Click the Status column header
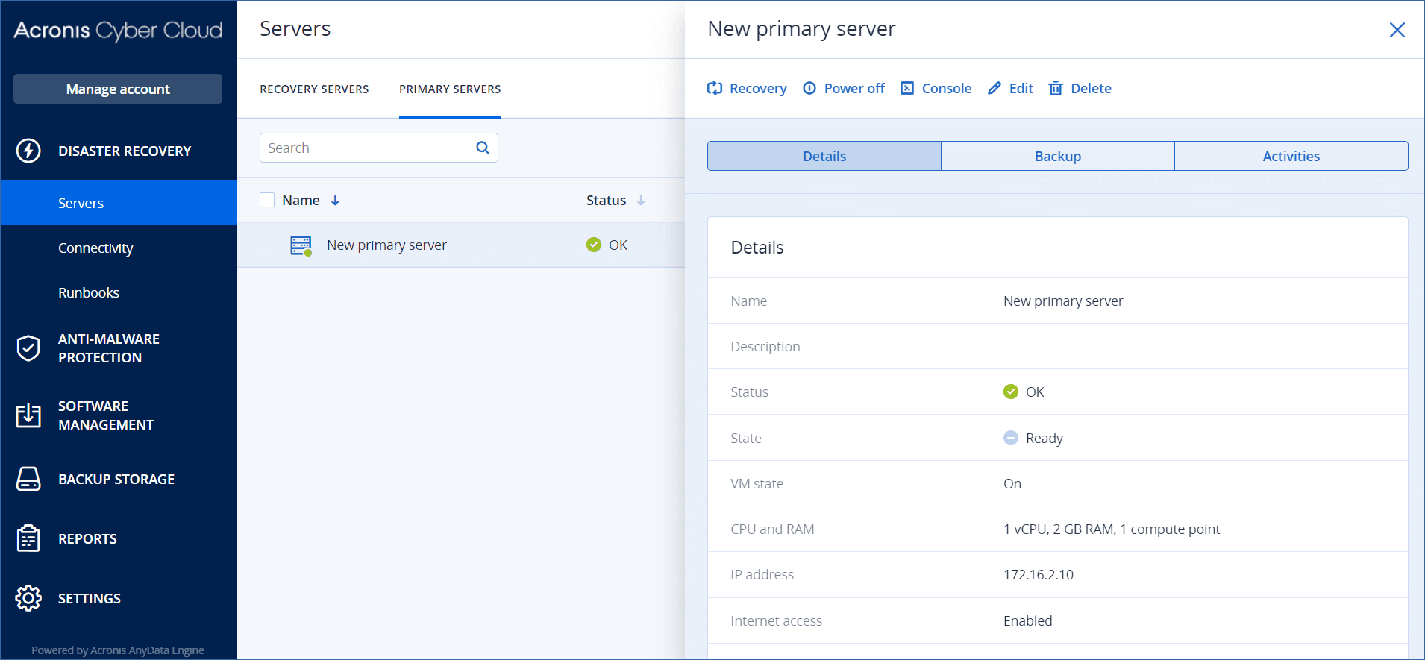 [x=606, y=200]
